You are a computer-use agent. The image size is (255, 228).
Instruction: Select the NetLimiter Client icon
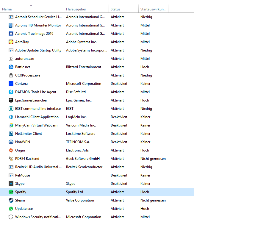coord(11,134)
